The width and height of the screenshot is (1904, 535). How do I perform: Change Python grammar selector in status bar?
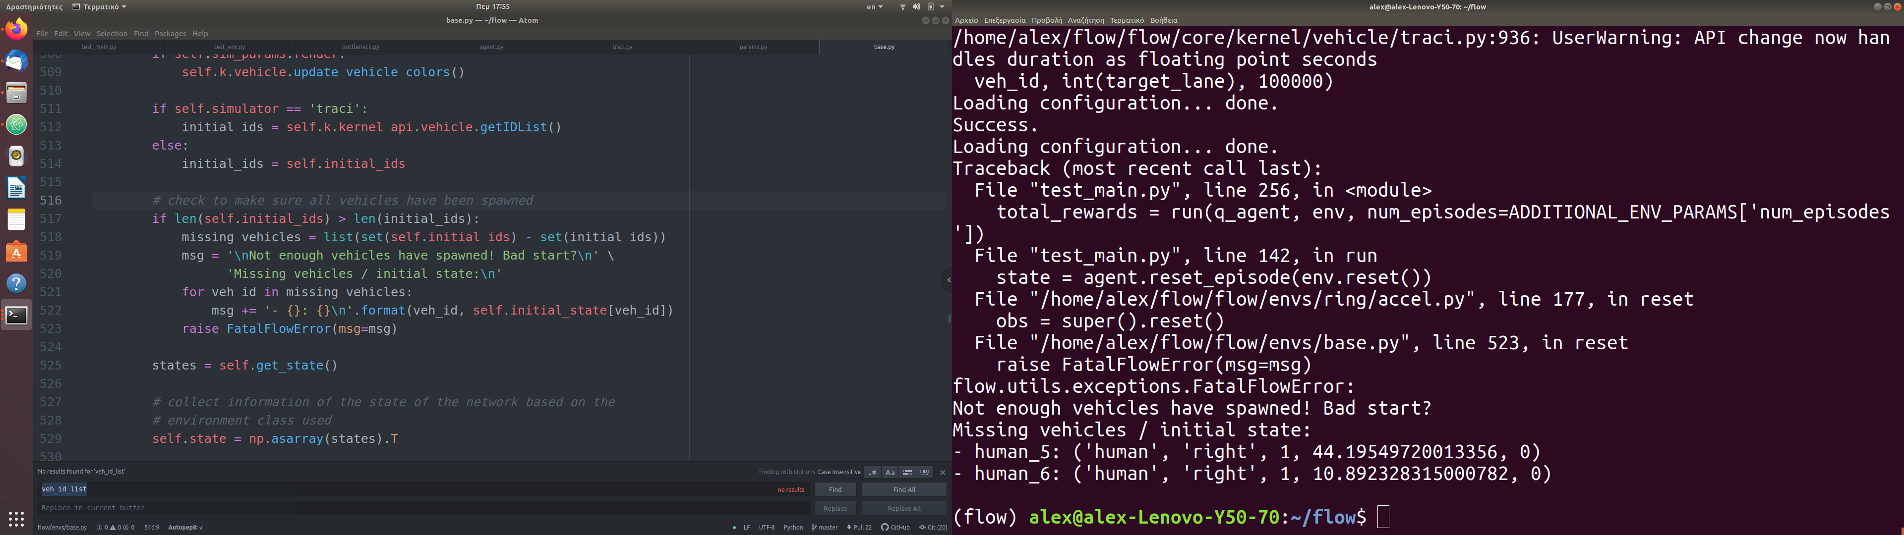[x=793, y=527]
